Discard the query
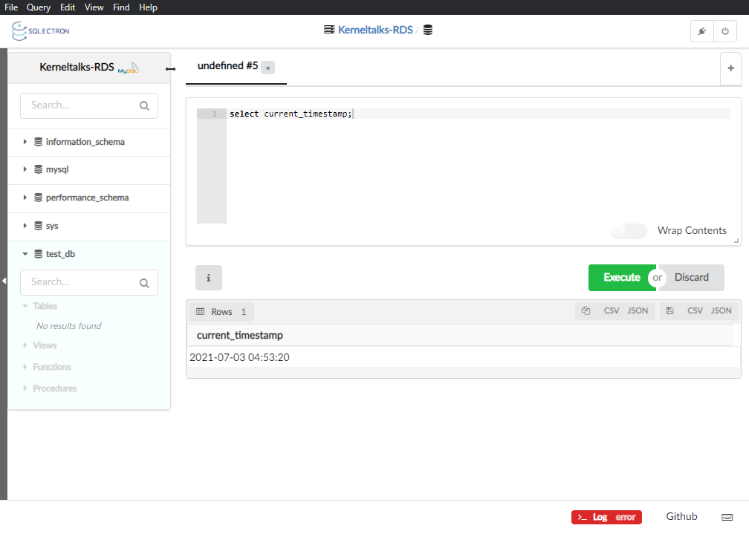The image size is (749, 534). [692, 278]
